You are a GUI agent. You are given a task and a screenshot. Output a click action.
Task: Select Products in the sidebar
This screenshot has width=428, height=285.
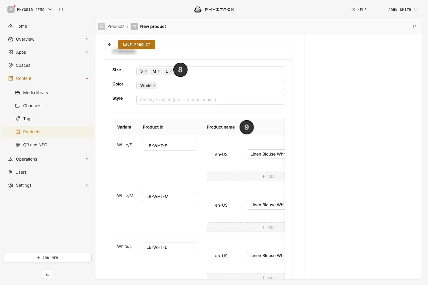[x=48, y=132]
